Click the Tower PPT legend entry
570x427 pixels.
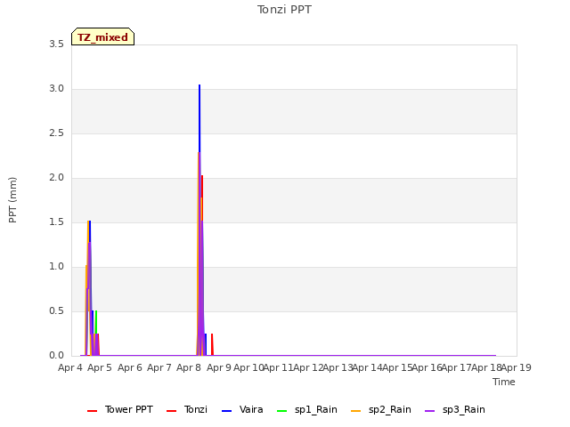point(120,409)
